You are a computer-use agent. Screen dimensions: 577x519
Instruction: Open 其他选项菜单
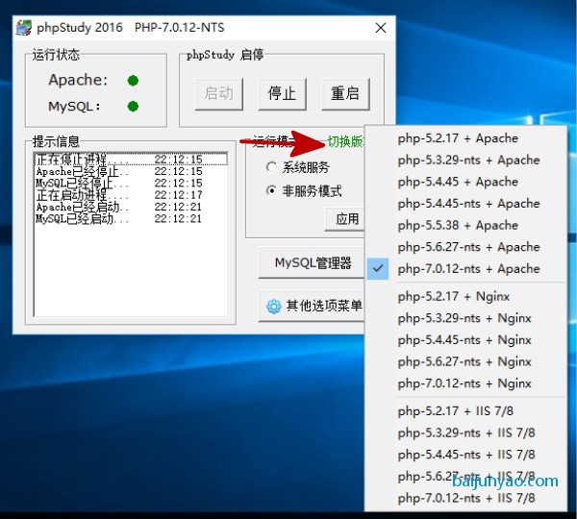pyautogui.click(x=312, y=306)
